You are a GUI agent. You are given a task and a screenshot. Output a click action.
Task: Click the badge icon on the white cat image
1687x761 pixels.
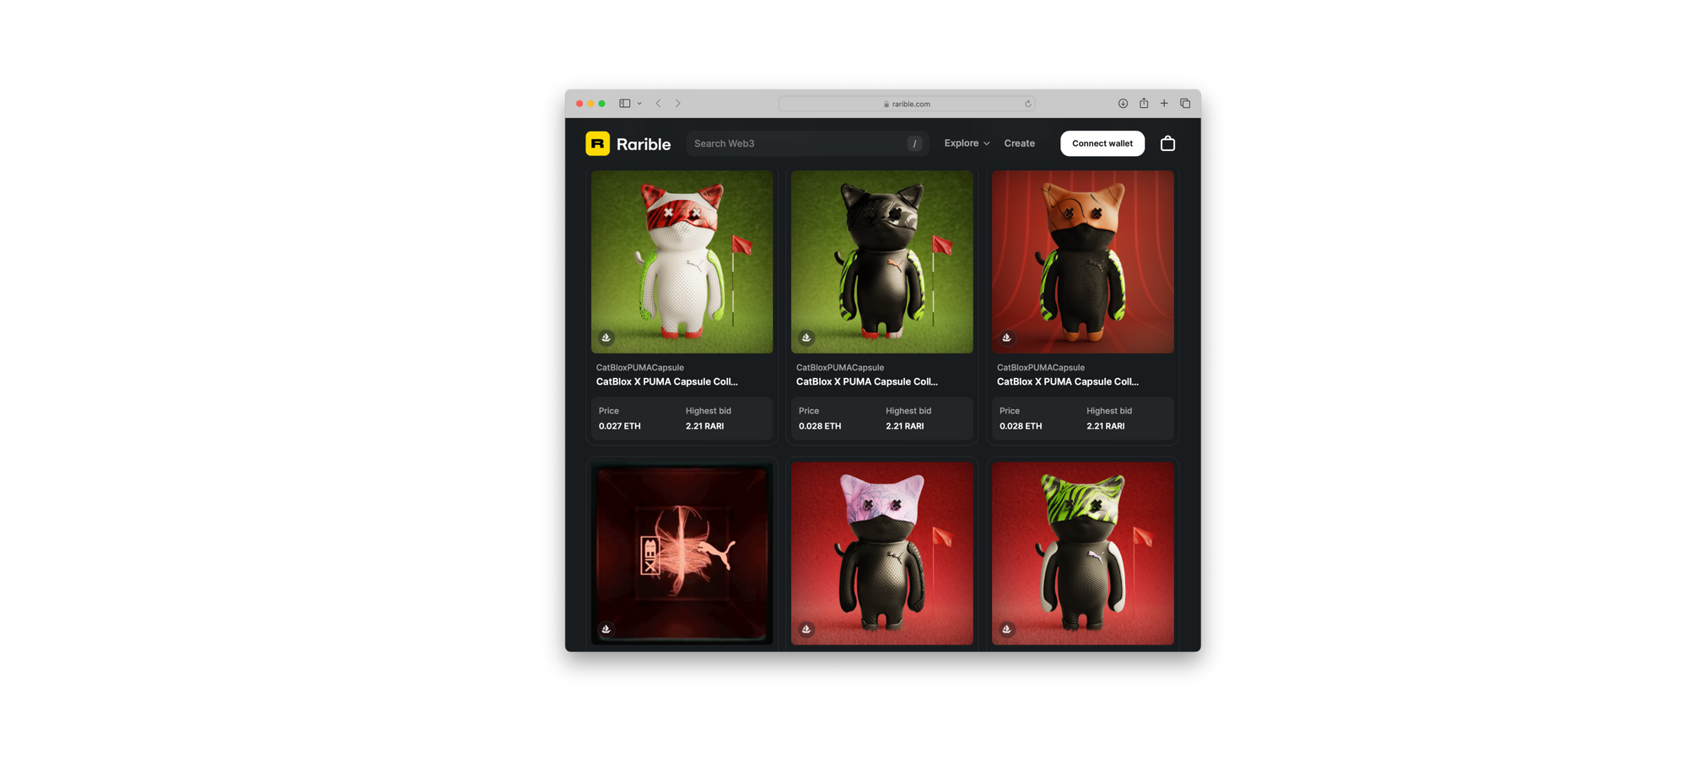pos(606,337)
